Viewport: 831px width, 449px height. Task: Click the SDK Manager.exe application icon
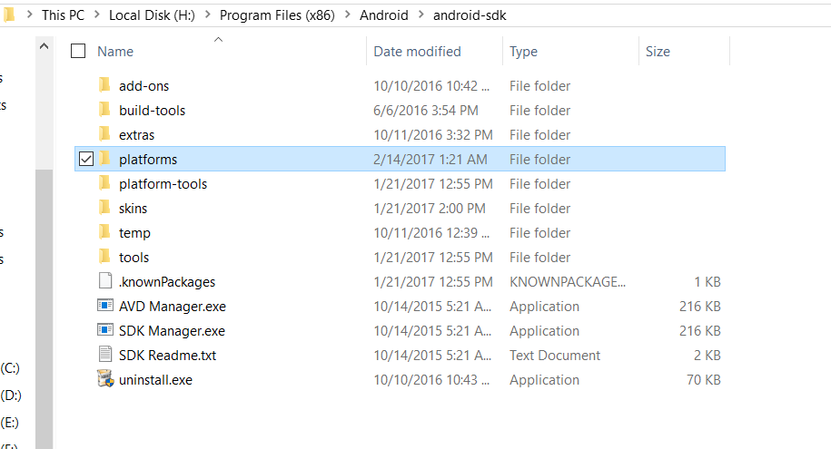click(x=104, y=331)
